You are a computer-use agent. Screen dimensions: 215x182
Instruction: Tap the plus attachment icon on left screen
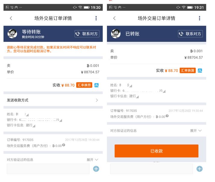pos(96,169)
